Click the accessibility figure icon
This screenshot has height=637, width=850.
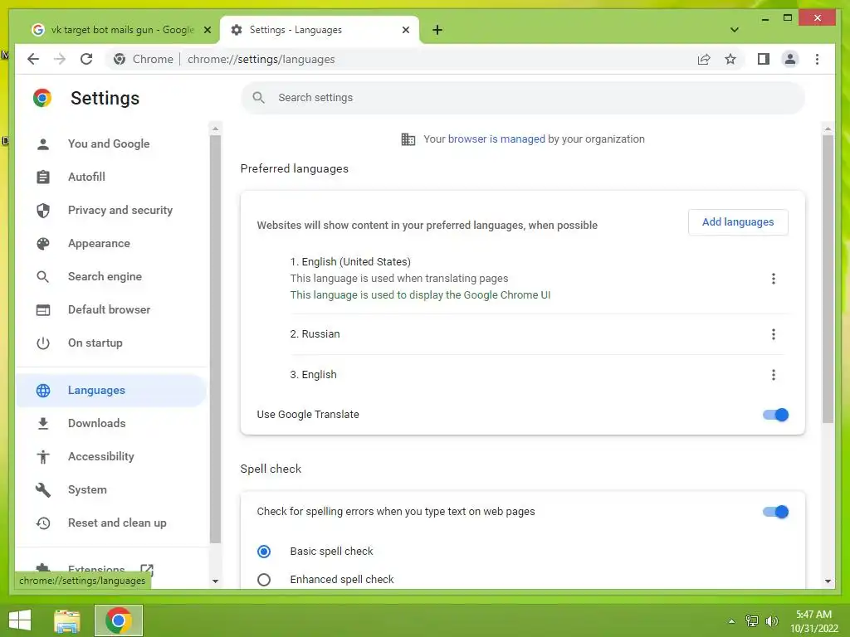pyautogui.click(x=43, y=457)
